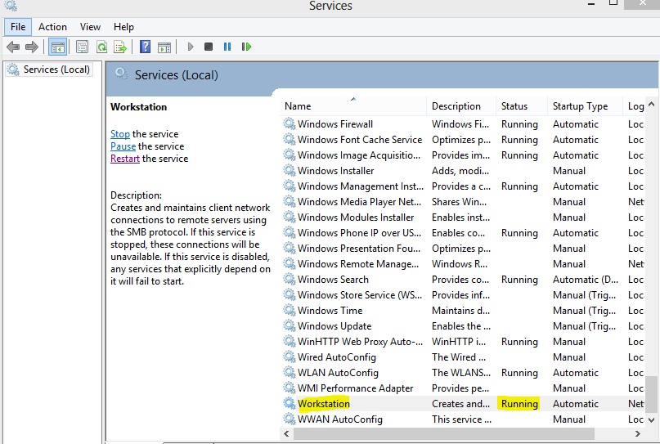Sort by the Startup Type column header
The image size is (660, 444).
[x=585, y=106]
